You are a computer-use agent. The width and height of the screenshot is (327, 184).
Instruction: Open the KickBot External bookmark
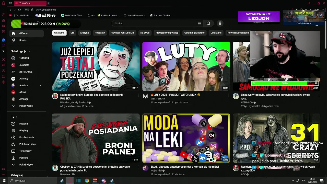[x=108, y=15]
